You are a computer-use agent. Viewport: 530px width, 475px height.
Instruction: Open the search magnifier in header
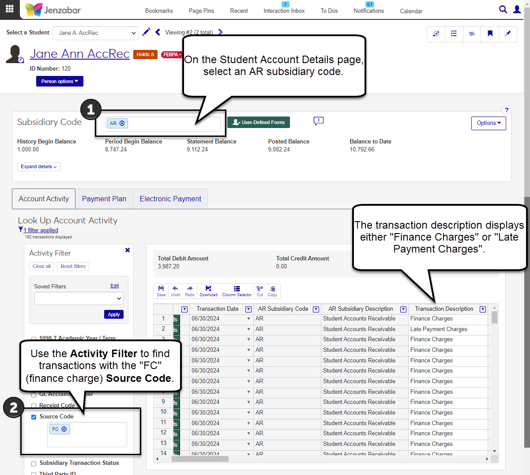click(503, 9)
